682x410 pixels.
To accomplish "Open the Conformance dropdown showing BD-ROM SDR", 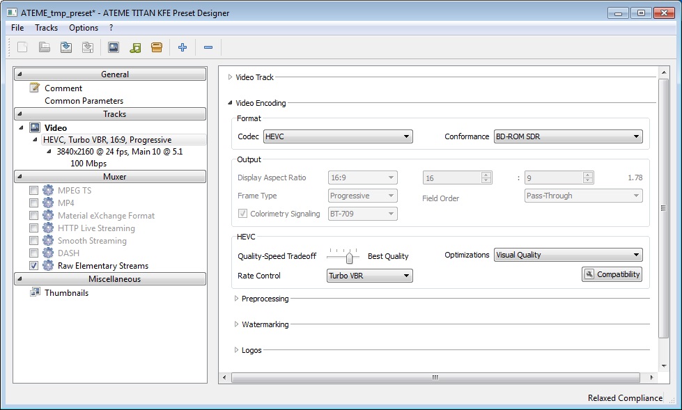I will point(568,136).
